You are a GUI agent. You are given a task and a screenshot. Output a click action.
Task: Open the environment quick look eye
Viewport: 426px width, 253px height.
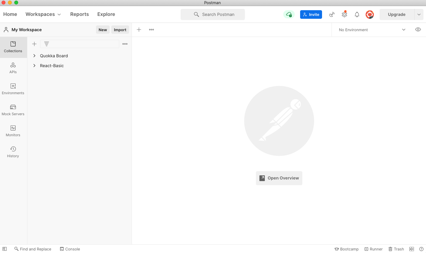point(418,30)
